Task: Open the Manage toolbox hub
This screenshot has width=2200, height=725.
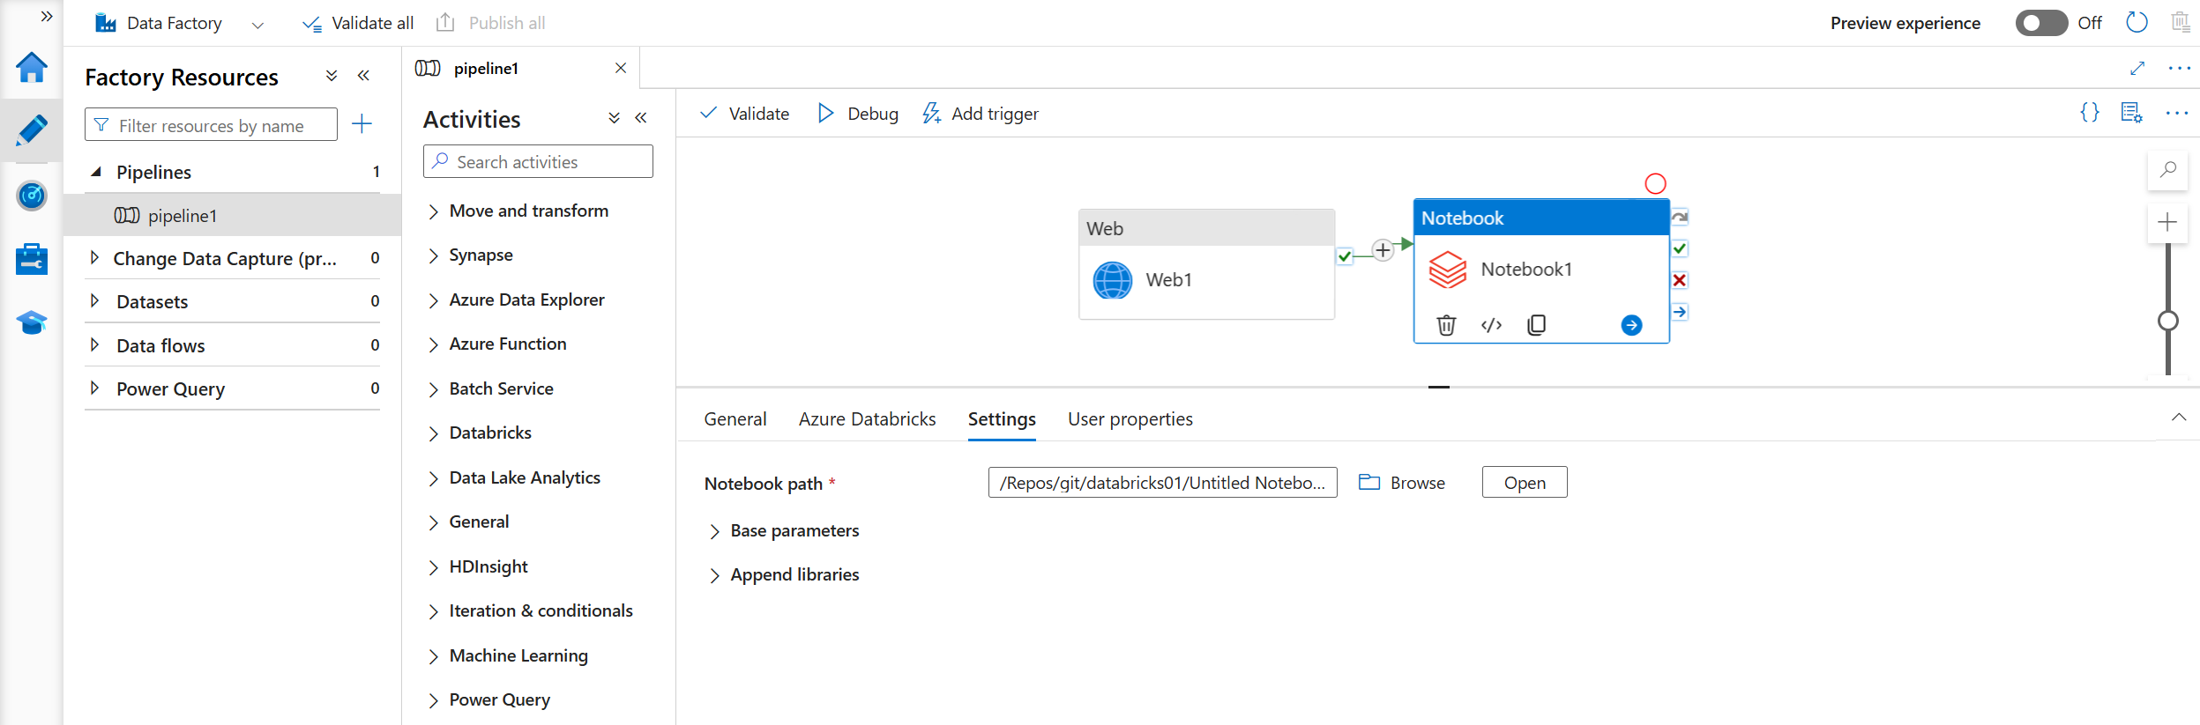Action: [32, 259]
